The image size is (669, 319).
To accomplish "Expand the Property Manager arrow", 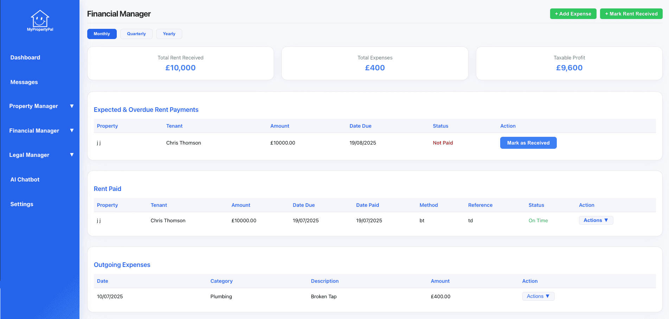I will tap(72, 106).
